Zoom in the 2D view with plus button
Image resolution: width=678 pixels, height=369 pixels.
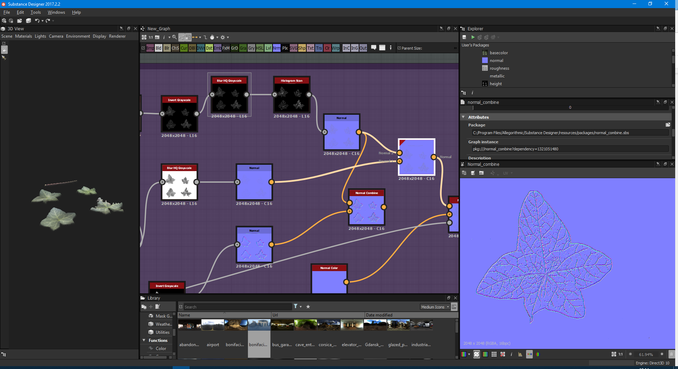662,354
